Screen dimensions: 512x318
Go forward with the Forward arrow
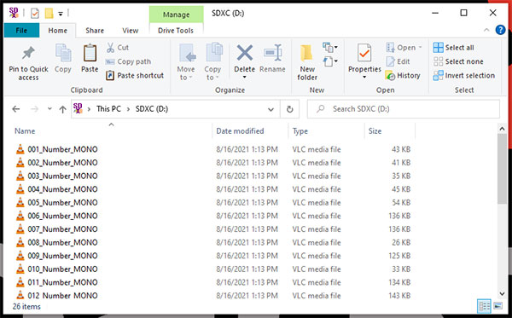(34, 109)
